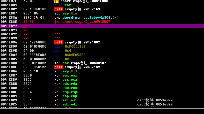Click hex bytes 68 01030080

tap(35, 47)
